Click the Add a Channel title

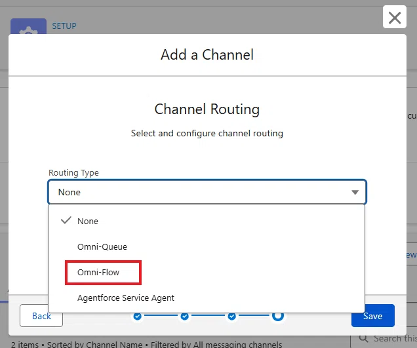207,55
